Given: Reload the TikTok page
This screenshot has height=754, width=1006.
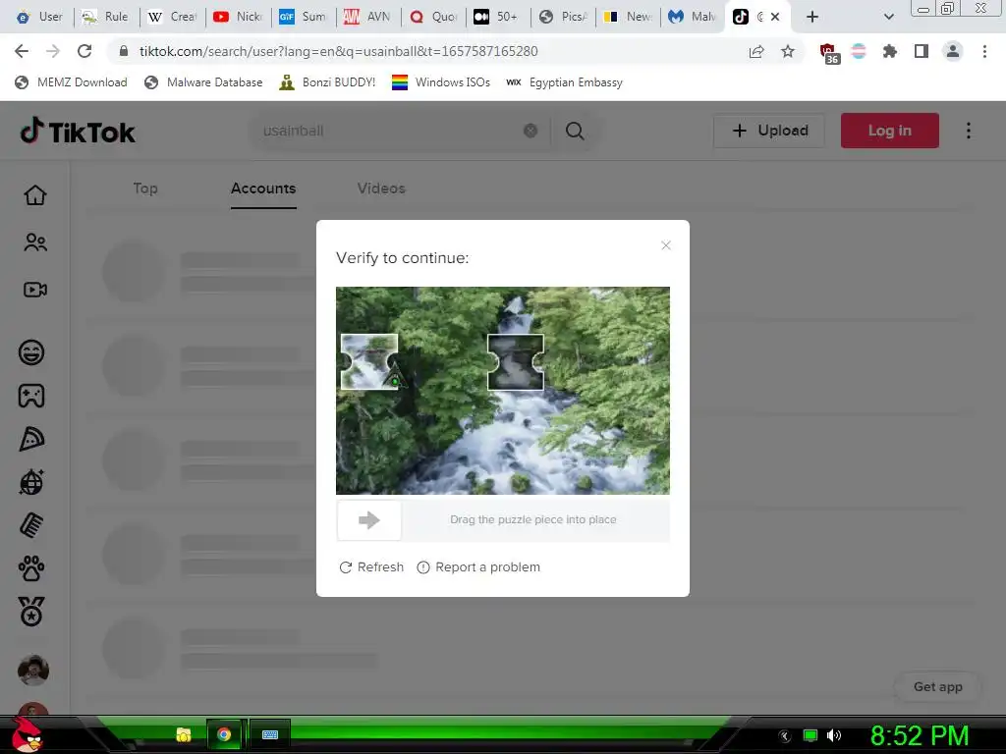Looking at the screenshot, I should [x=84, y=51].
